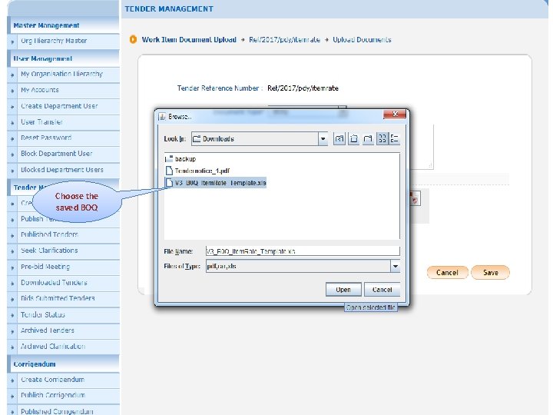Image resolution: width=553 pixels, height=415 pixels.
Task: Select the backup folder
Action: tap(180, 159)
